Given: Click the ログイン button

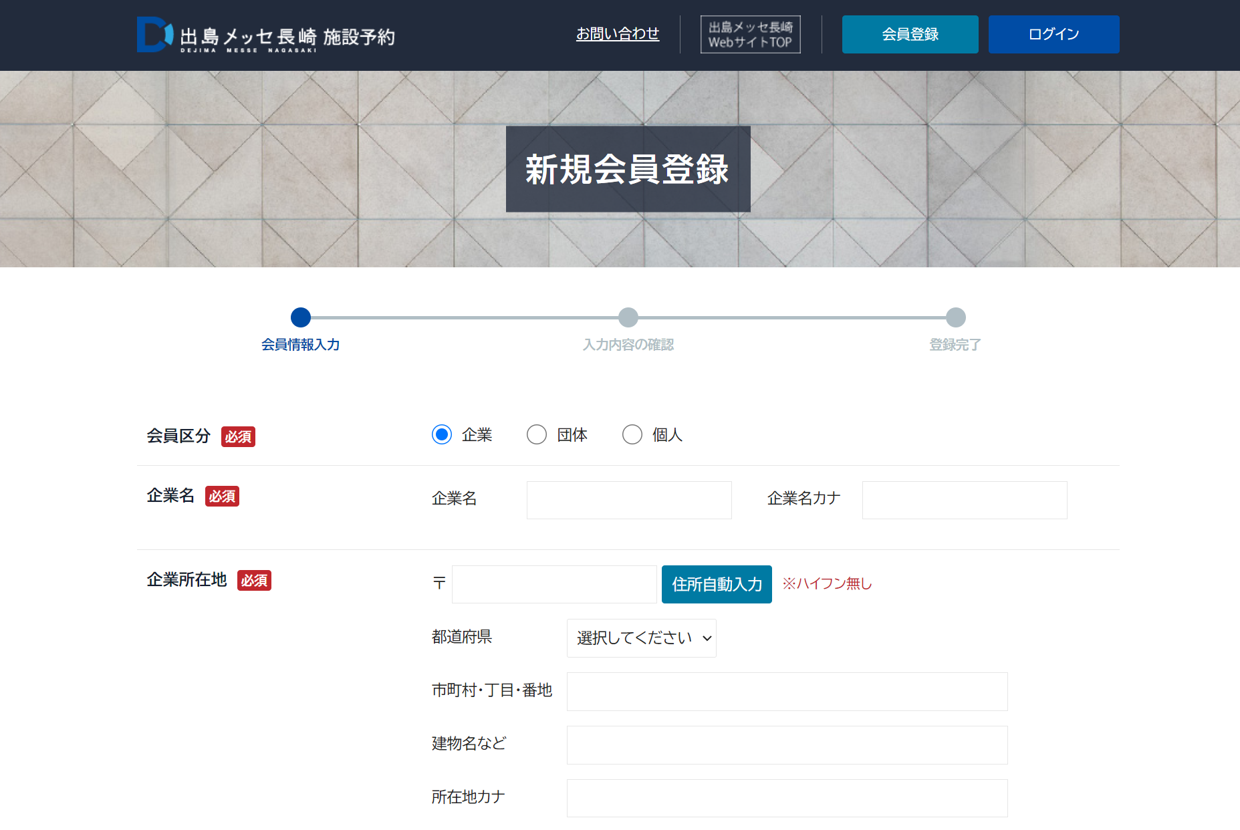Looking at the screenshot, I should pos(1053,35).
